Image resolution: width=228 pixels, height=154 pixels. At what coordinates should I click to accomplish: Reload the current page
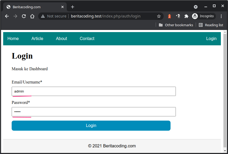[x=24, y=16]
